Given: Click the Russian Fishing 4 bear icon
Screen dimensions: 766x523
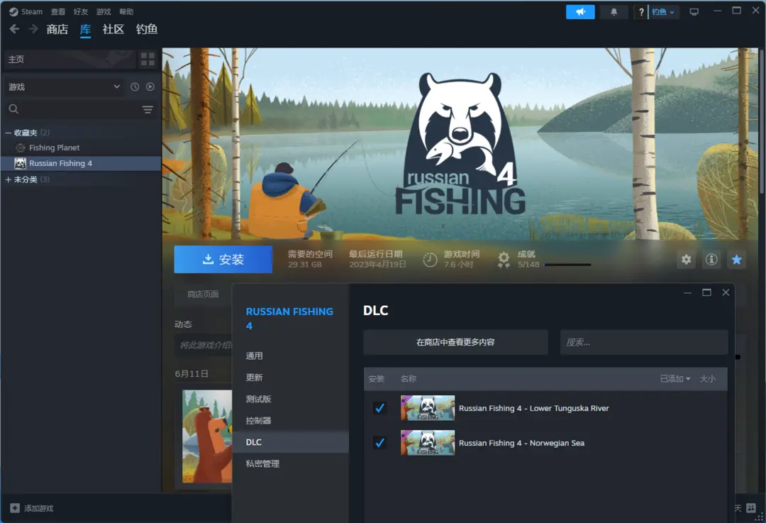Looking at the screenshot, I should (x=20, y=163).
